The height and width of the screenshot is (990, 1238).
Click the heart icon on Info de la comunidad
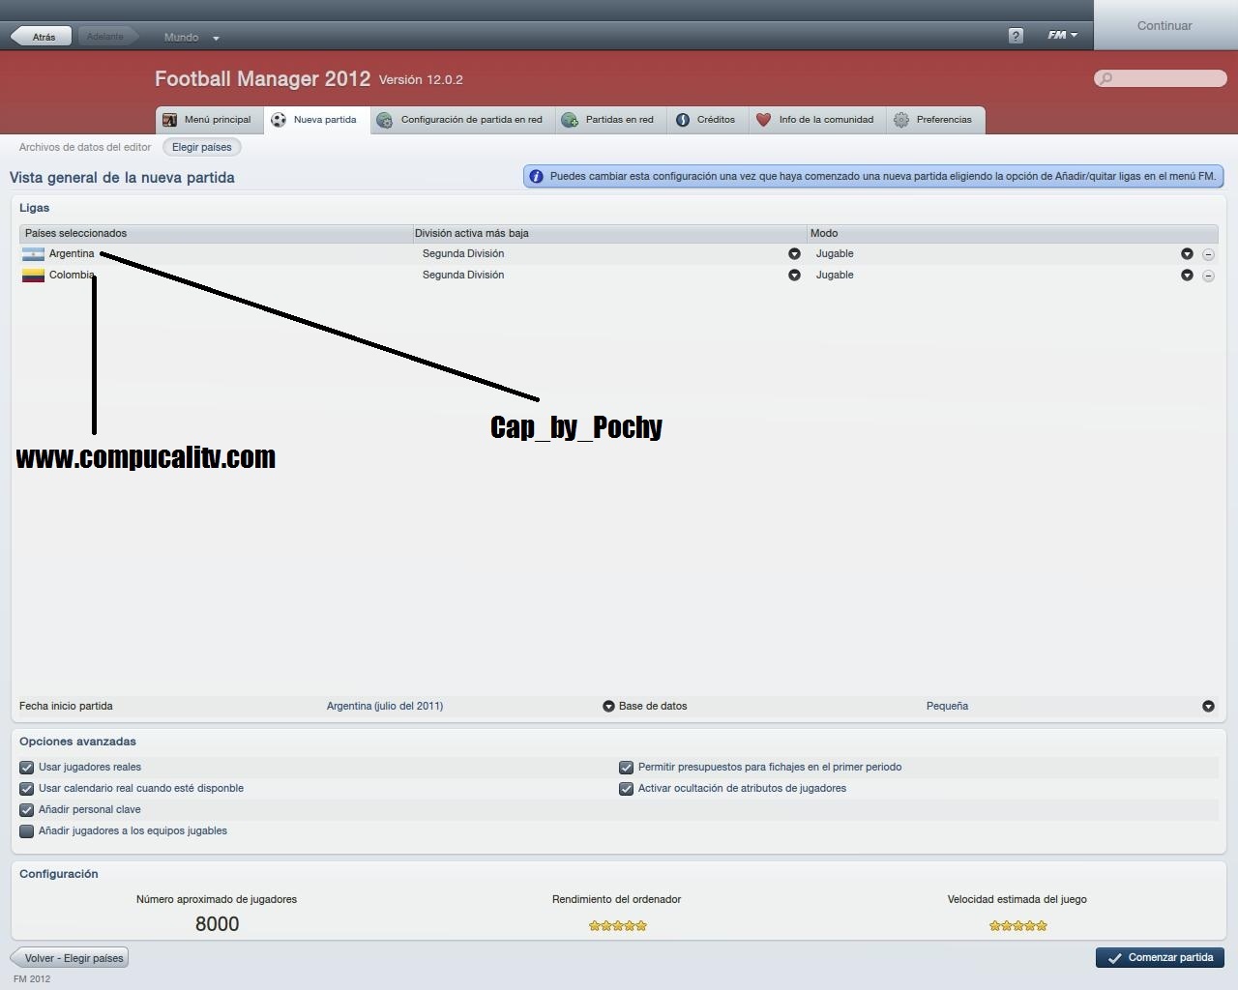pyautogui.click(x=765, y=119)
